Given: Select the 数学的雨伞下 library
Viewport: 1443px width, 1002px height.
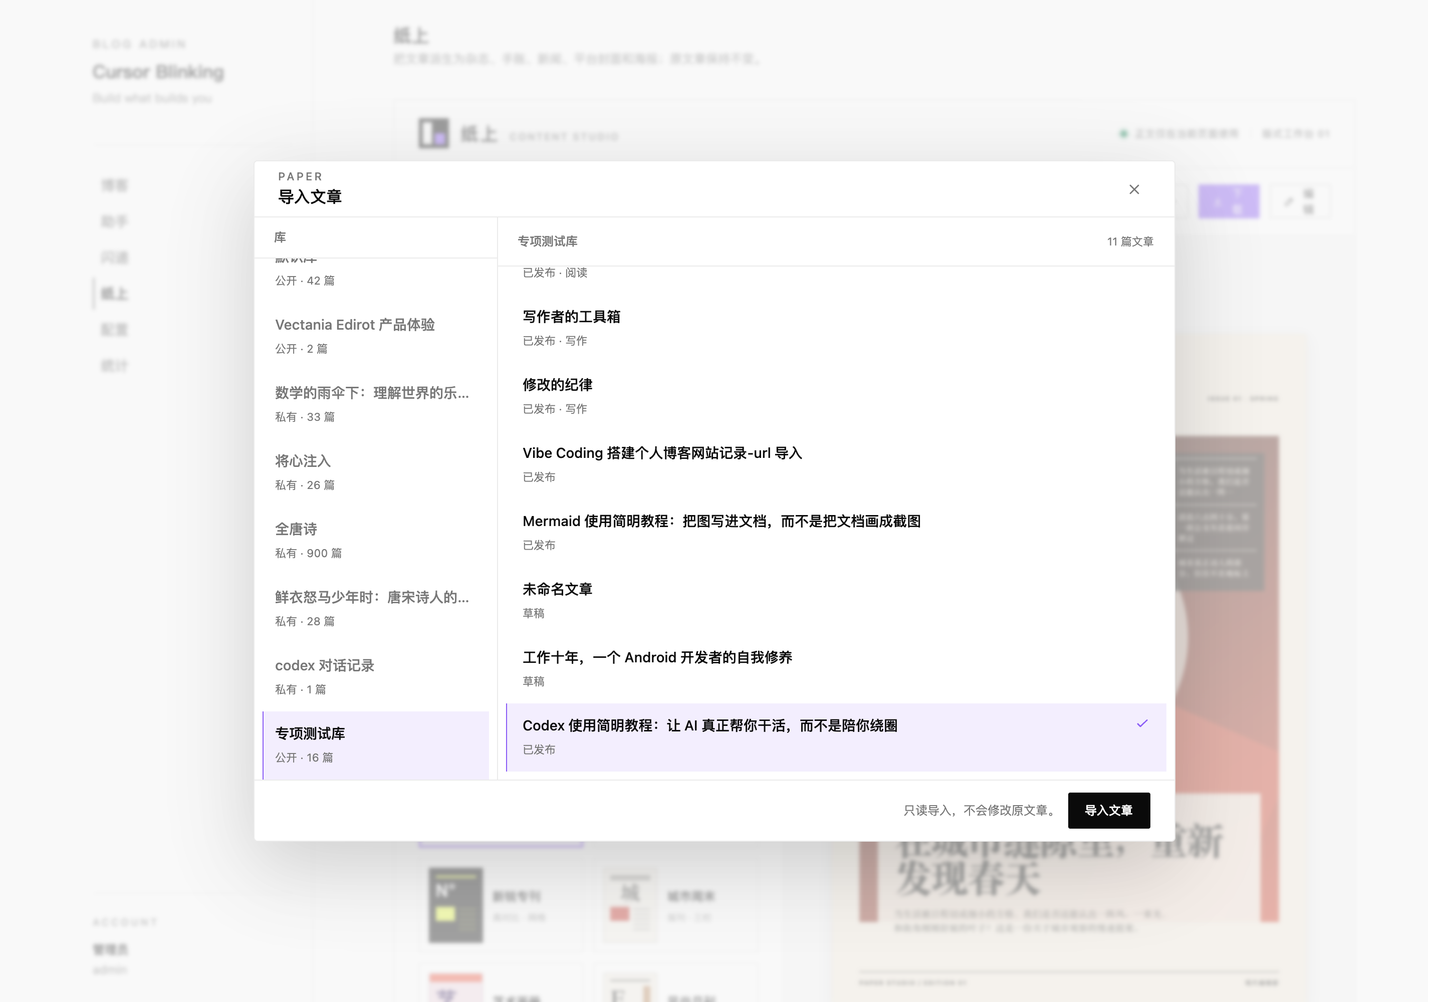Looking at the screenshot, I should tap(375, 404).
